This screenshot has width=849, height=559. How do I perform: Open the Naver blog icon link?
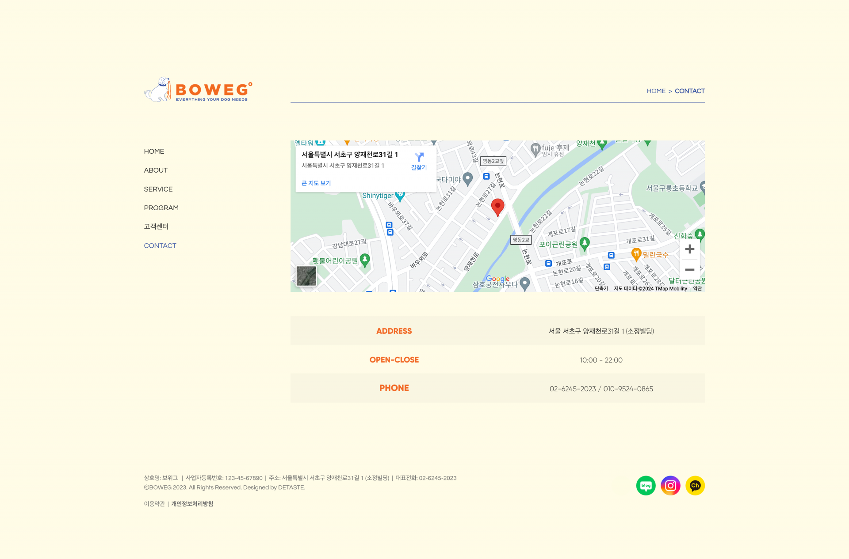(x=646, y=486)
